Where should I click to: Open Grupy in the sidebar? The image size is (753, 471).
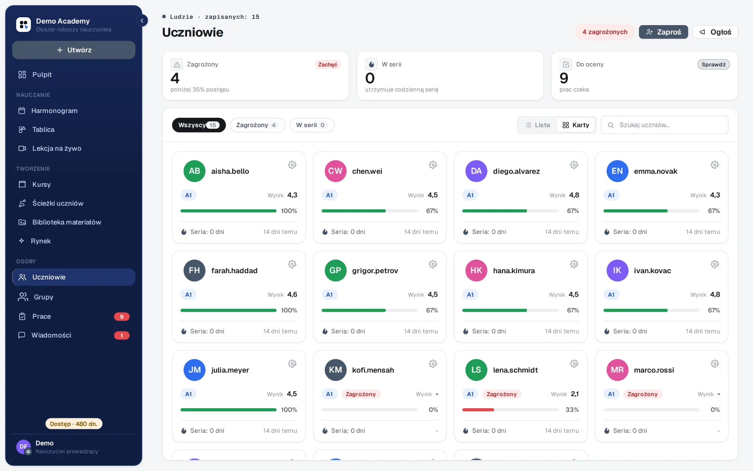click(x=74, y=297)
